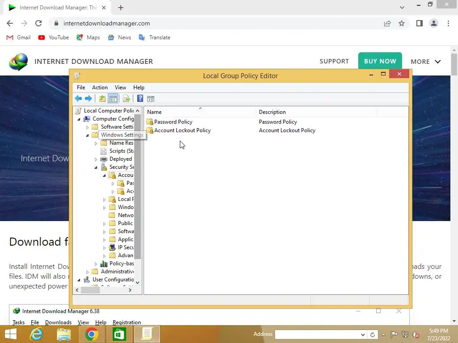Image resolution: width=458 pixels, height=343 pixels.
Task: Click the tree pane horizontal scrollbar thumb
Action: click(90, 290)
